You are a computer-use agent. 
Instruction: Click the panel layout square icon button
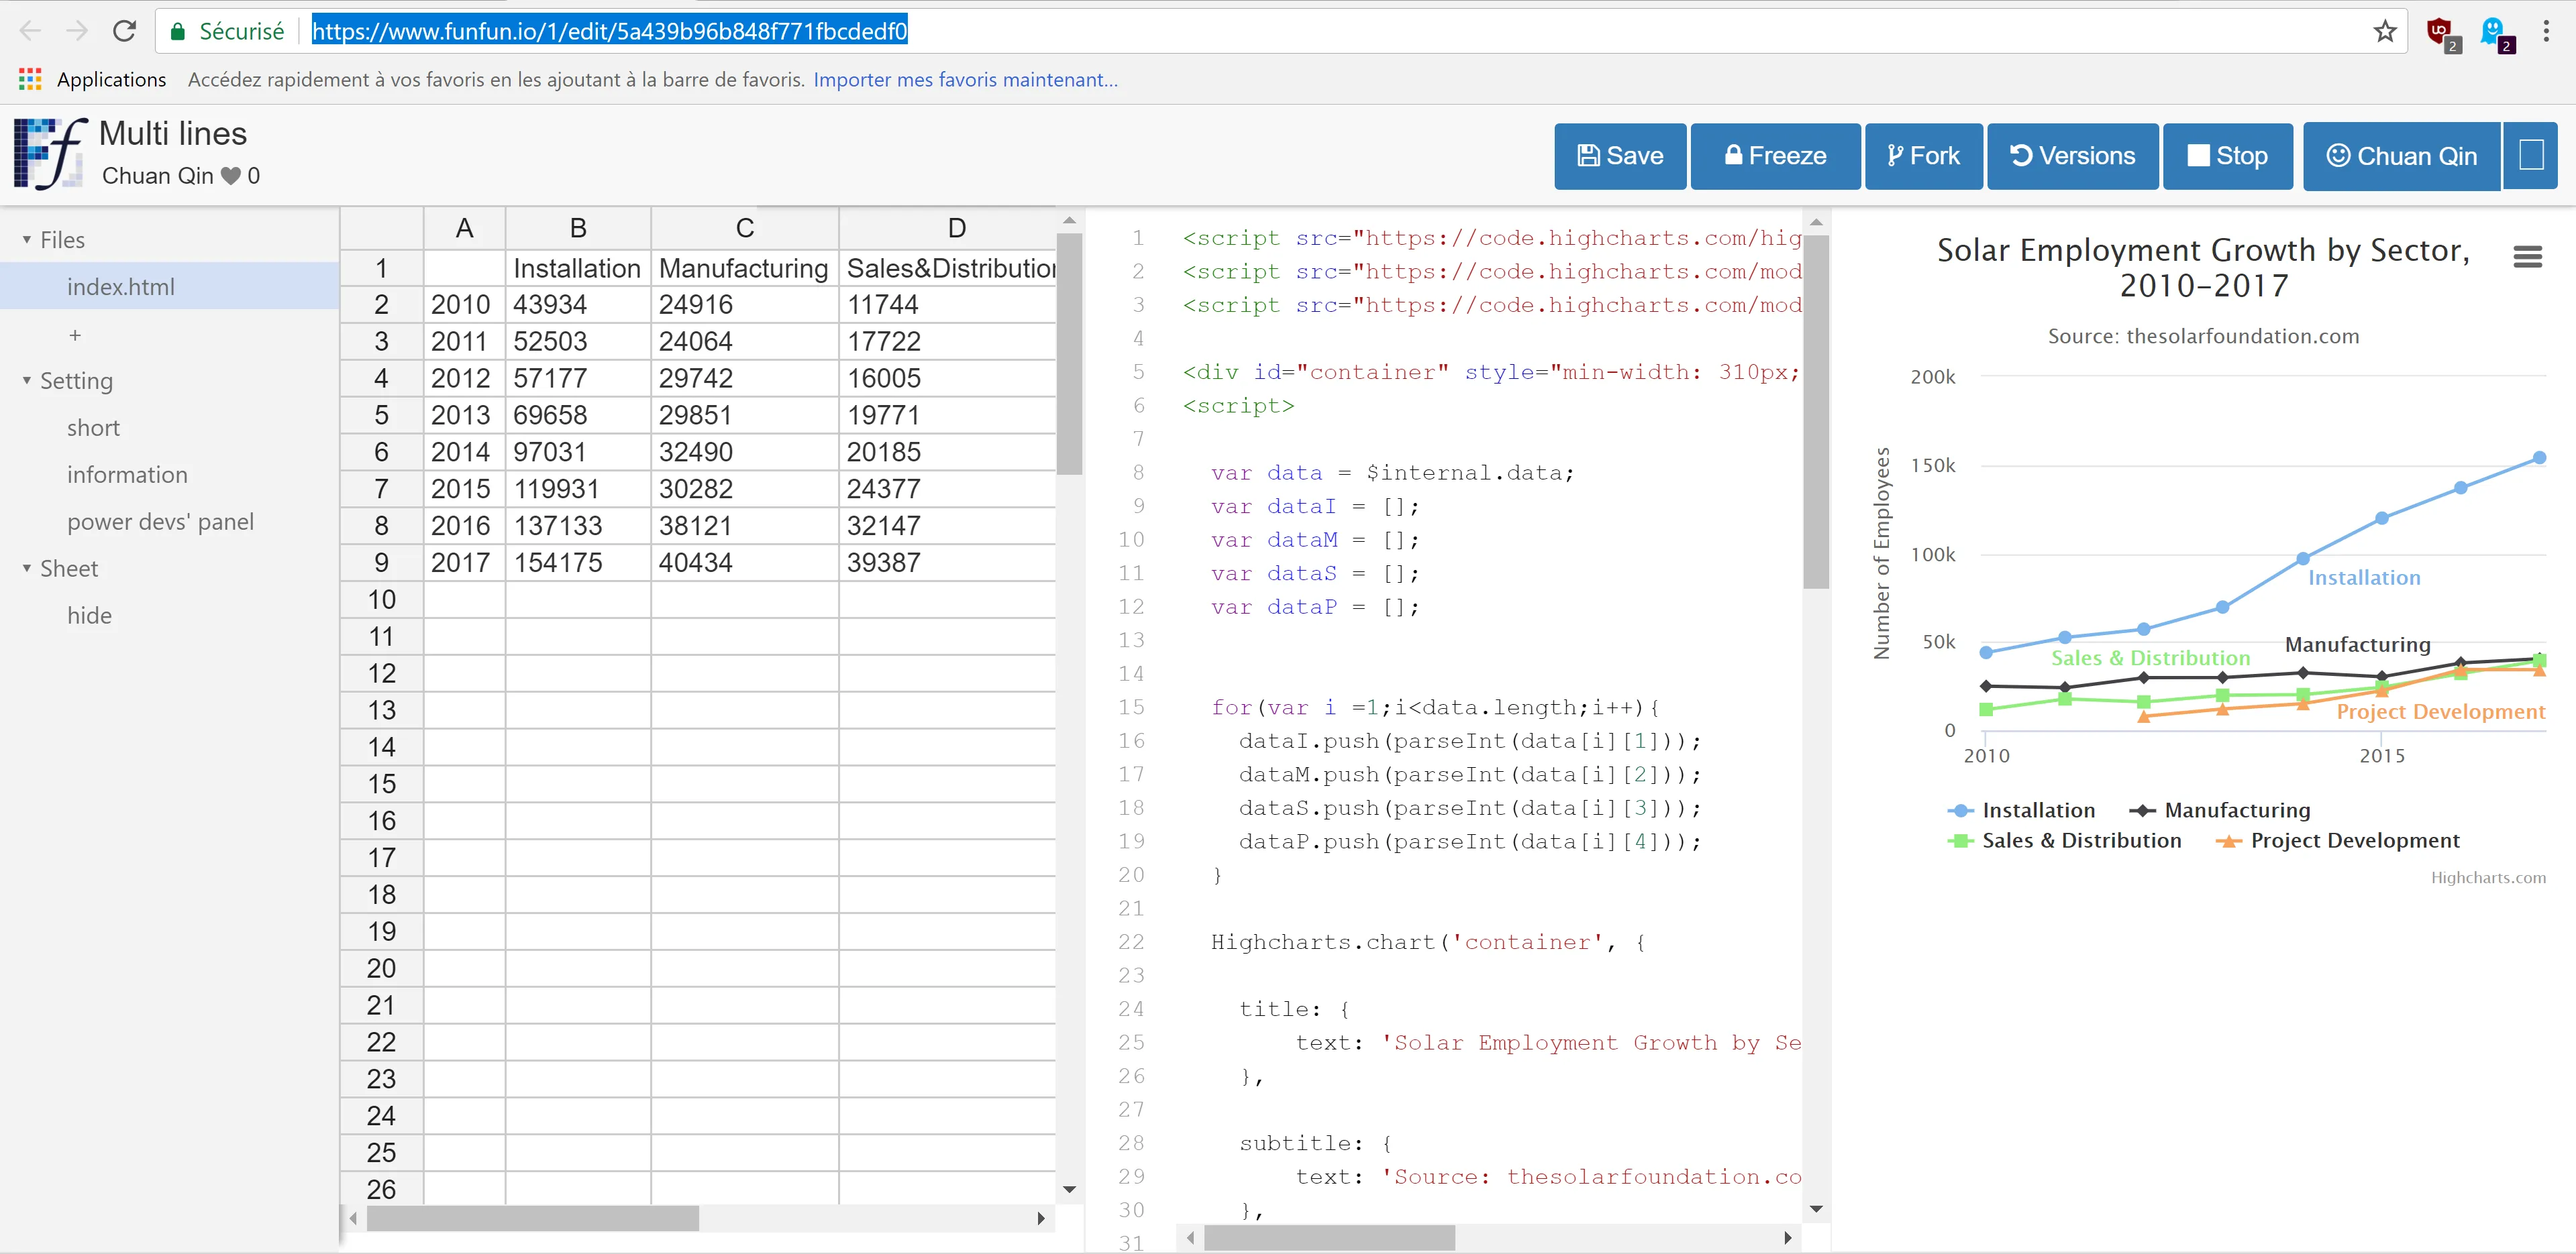pyautogui.click(x=2530, y=156)
